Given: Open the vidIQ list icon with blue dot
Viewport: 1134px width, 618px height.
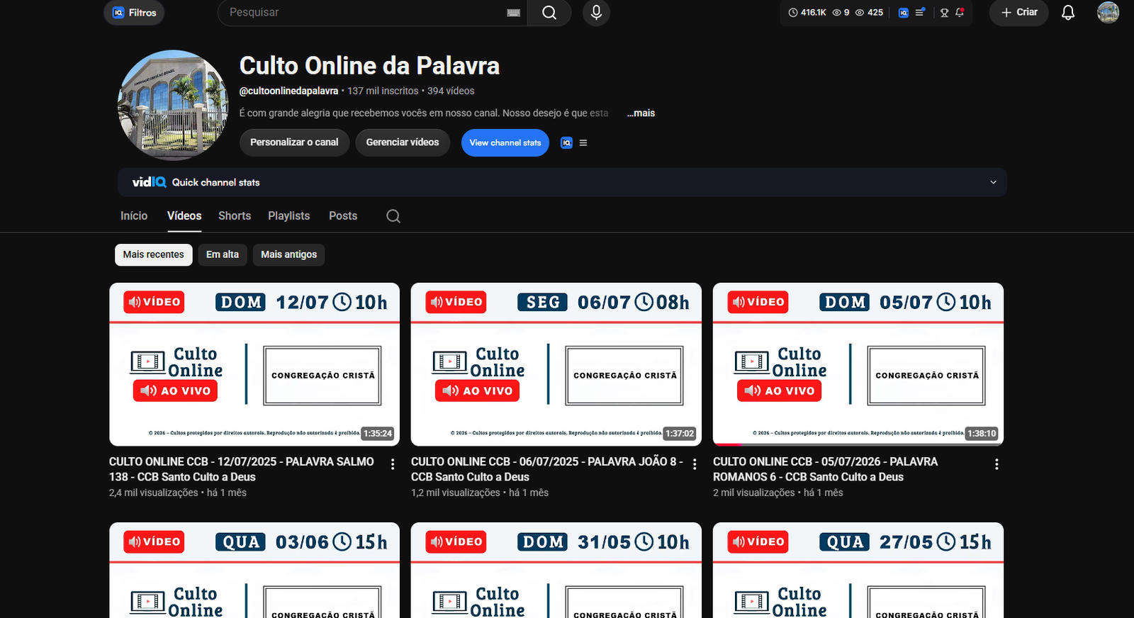Looking at the screenshot, I should click(x=920, y=13).
